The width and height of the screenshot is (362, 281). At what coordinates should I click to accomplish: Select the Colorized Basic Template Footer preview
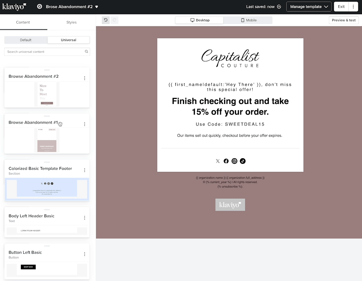coord(47,189)
